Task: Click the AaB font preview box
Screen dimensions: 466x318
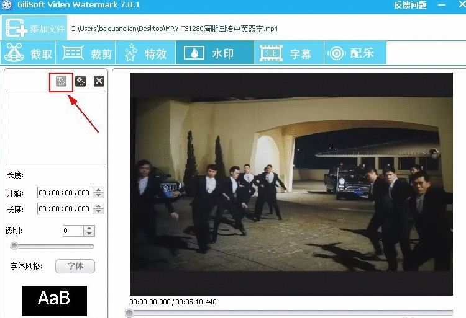Action: [55, 301]
